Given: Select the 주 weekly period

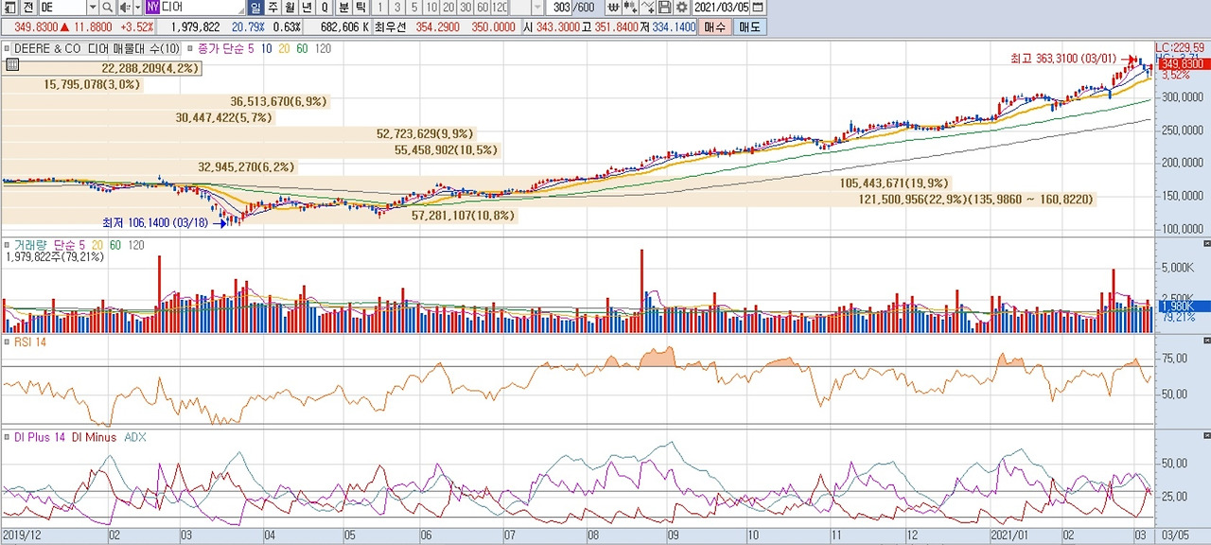Looking at the screenshot, I should [x=273, y=8].
